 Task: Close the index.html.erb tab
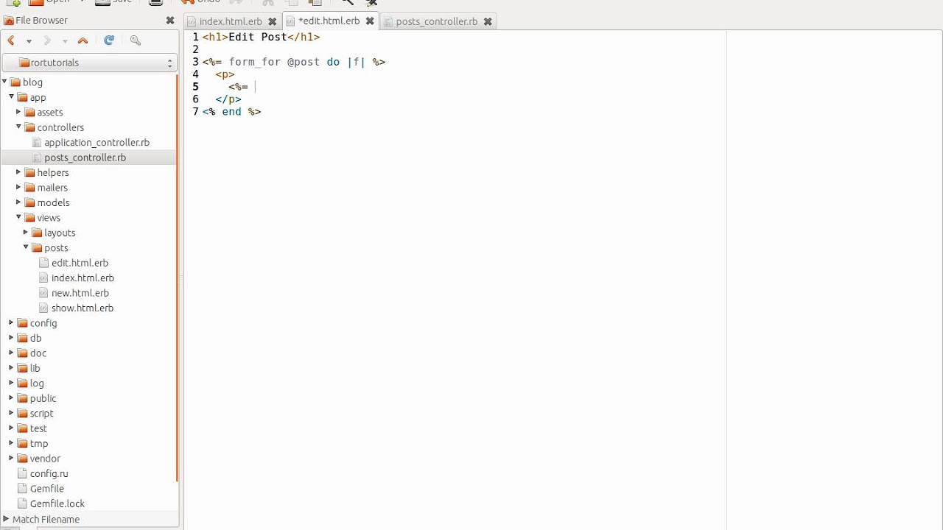(x=272, y=21)
